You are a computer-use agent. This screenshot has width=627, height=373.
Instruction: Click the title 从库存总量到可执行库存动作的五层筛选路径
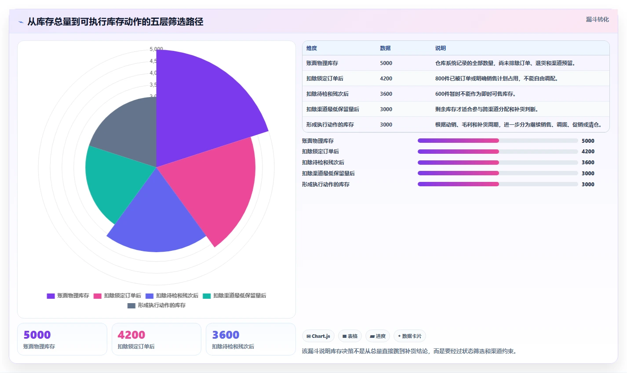coord(115,22)
